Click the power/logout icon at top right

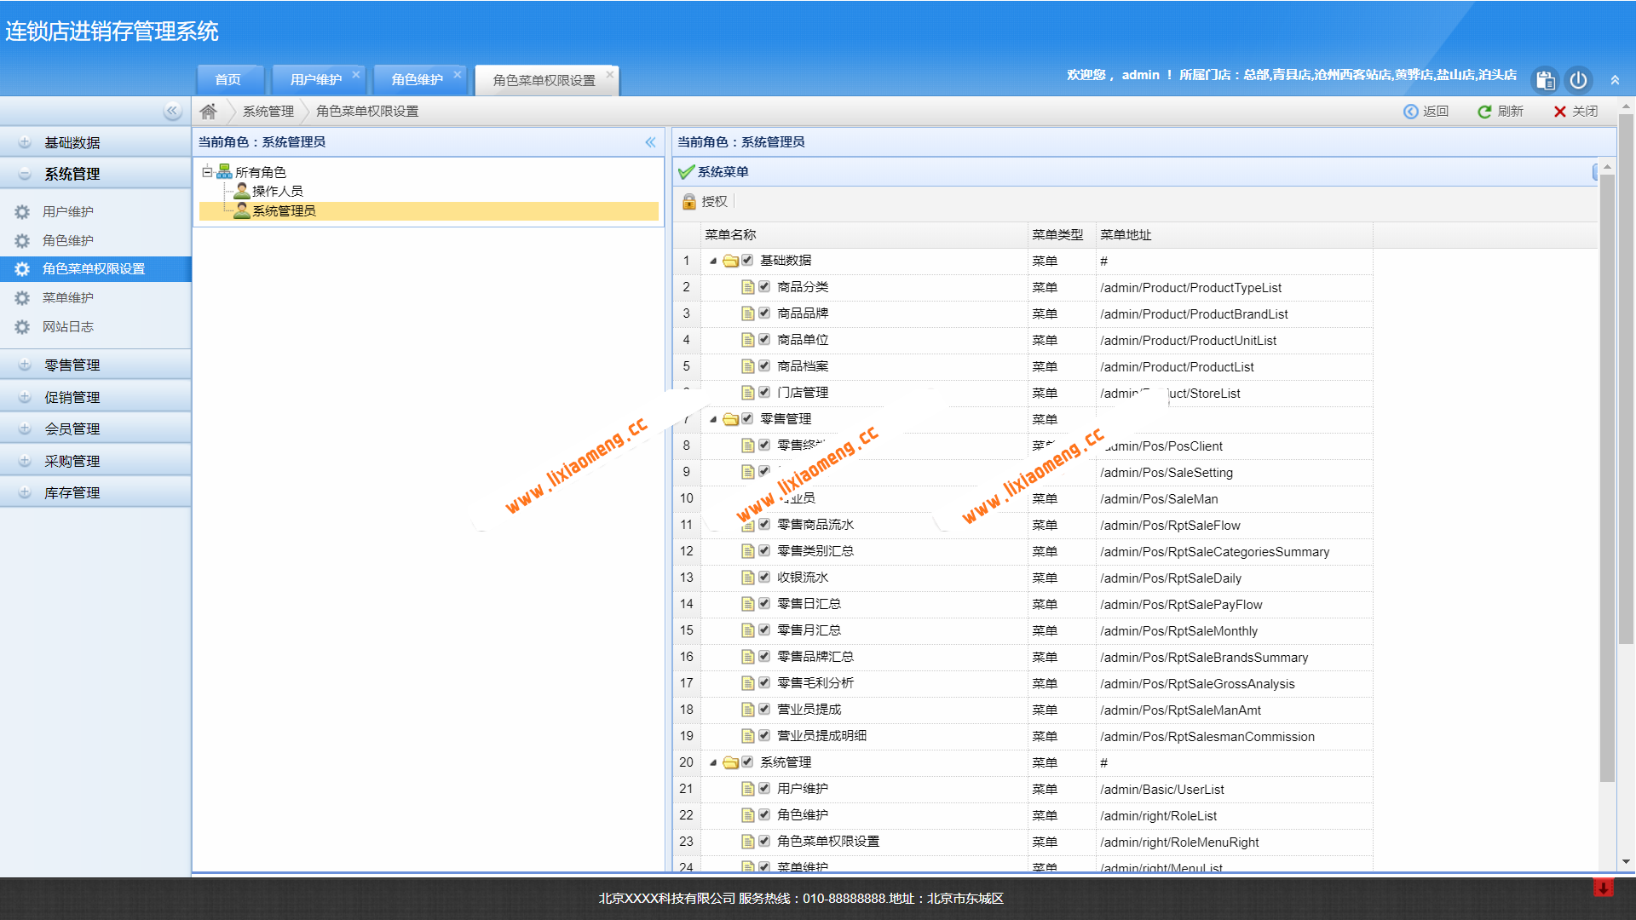[1579, 80]
